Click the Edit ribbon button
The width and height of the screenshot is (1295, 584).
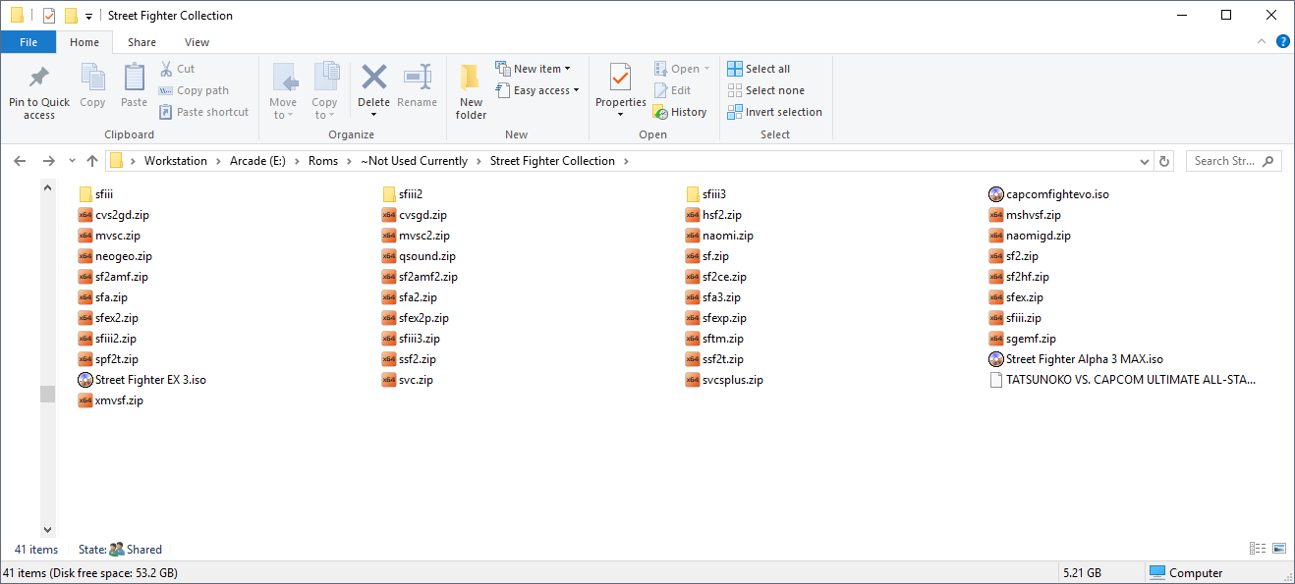(672, 90)
